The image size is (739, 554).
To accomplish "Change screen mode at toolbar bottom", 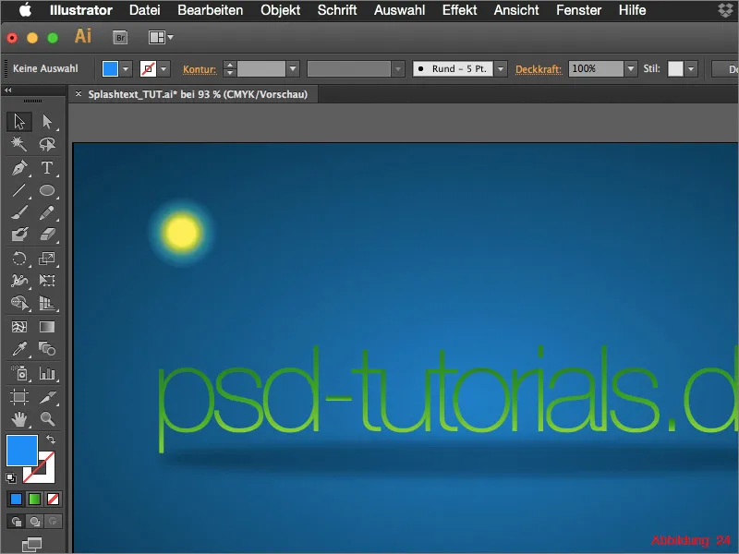I will 32,545.
